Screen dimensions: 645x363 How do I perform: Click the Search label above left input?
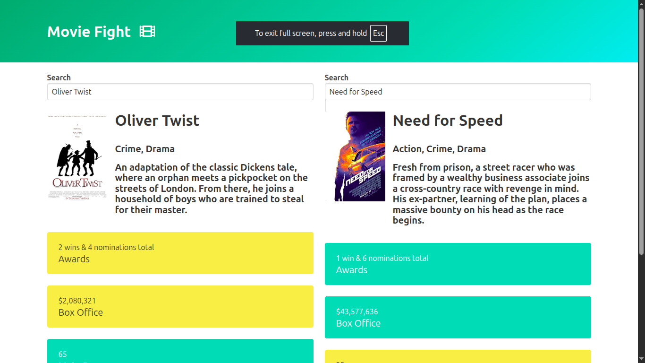tap(59, 78)
